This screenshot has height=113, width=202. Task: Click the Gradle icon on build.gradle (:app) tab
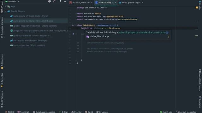pyautogui.click(x=120, y=3)
